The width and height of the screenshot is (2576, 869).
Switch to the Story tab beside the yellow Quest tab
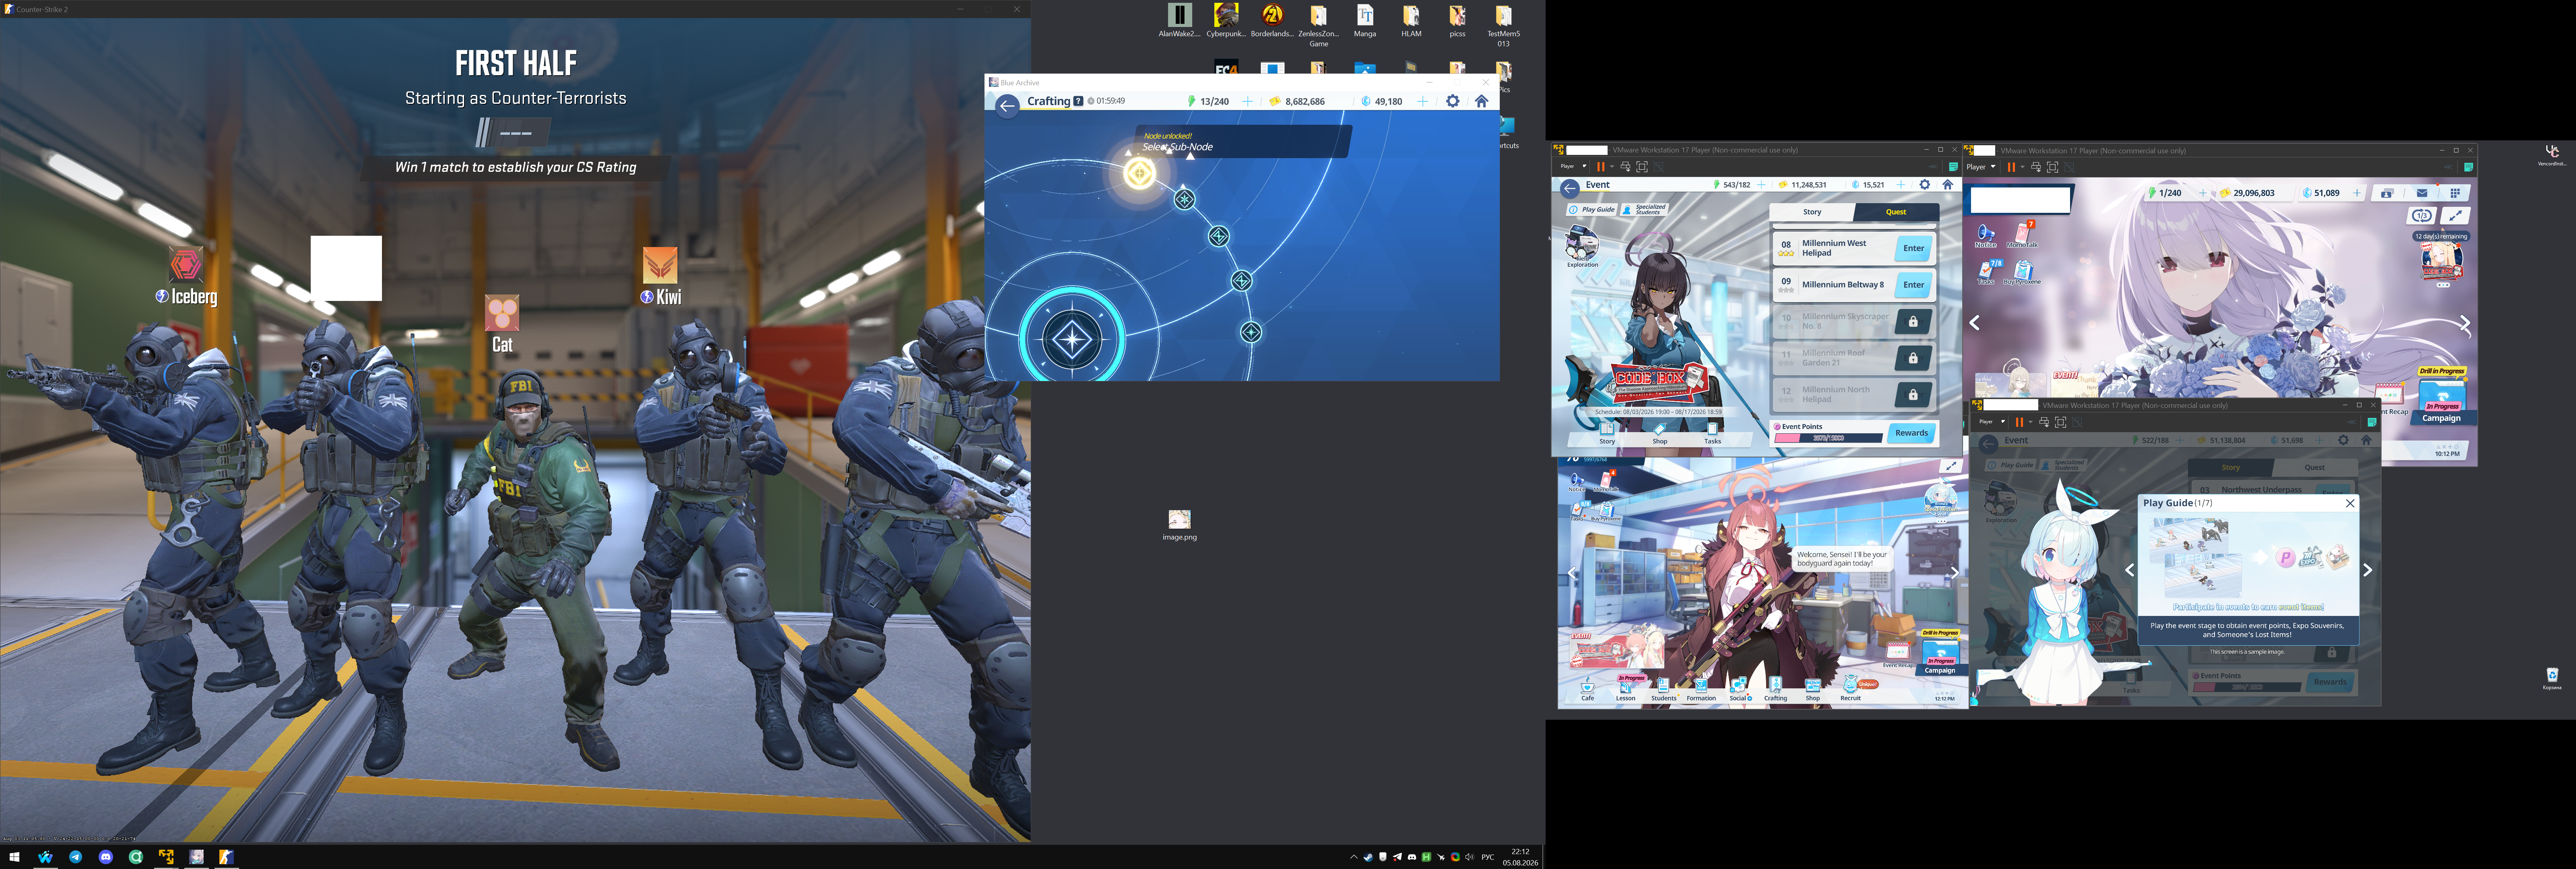1812,212
